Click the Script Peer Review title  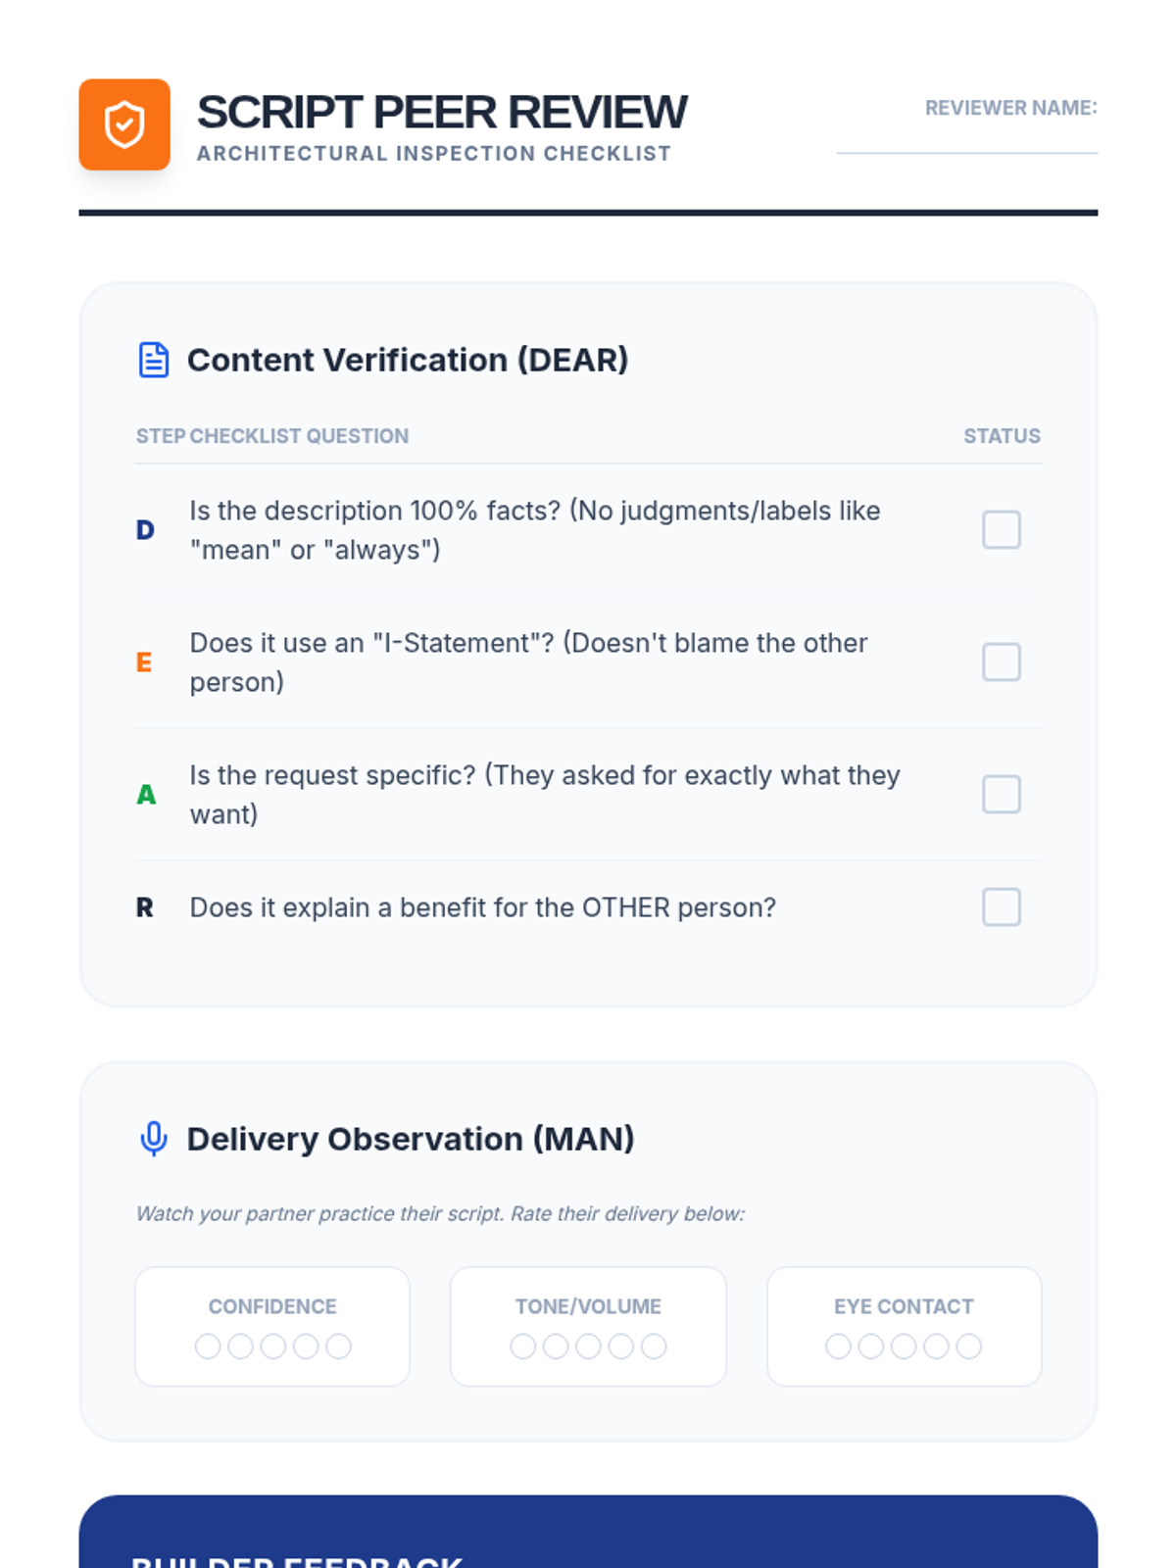442,112
